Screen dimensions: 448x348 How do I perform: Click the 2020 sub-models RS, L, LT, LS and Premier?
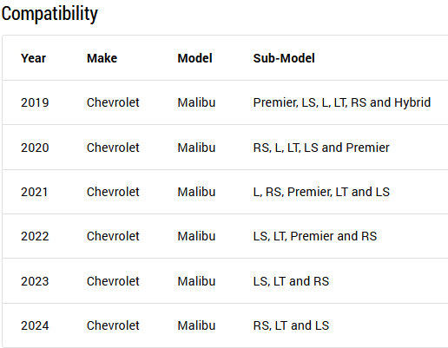pos(321,148)
